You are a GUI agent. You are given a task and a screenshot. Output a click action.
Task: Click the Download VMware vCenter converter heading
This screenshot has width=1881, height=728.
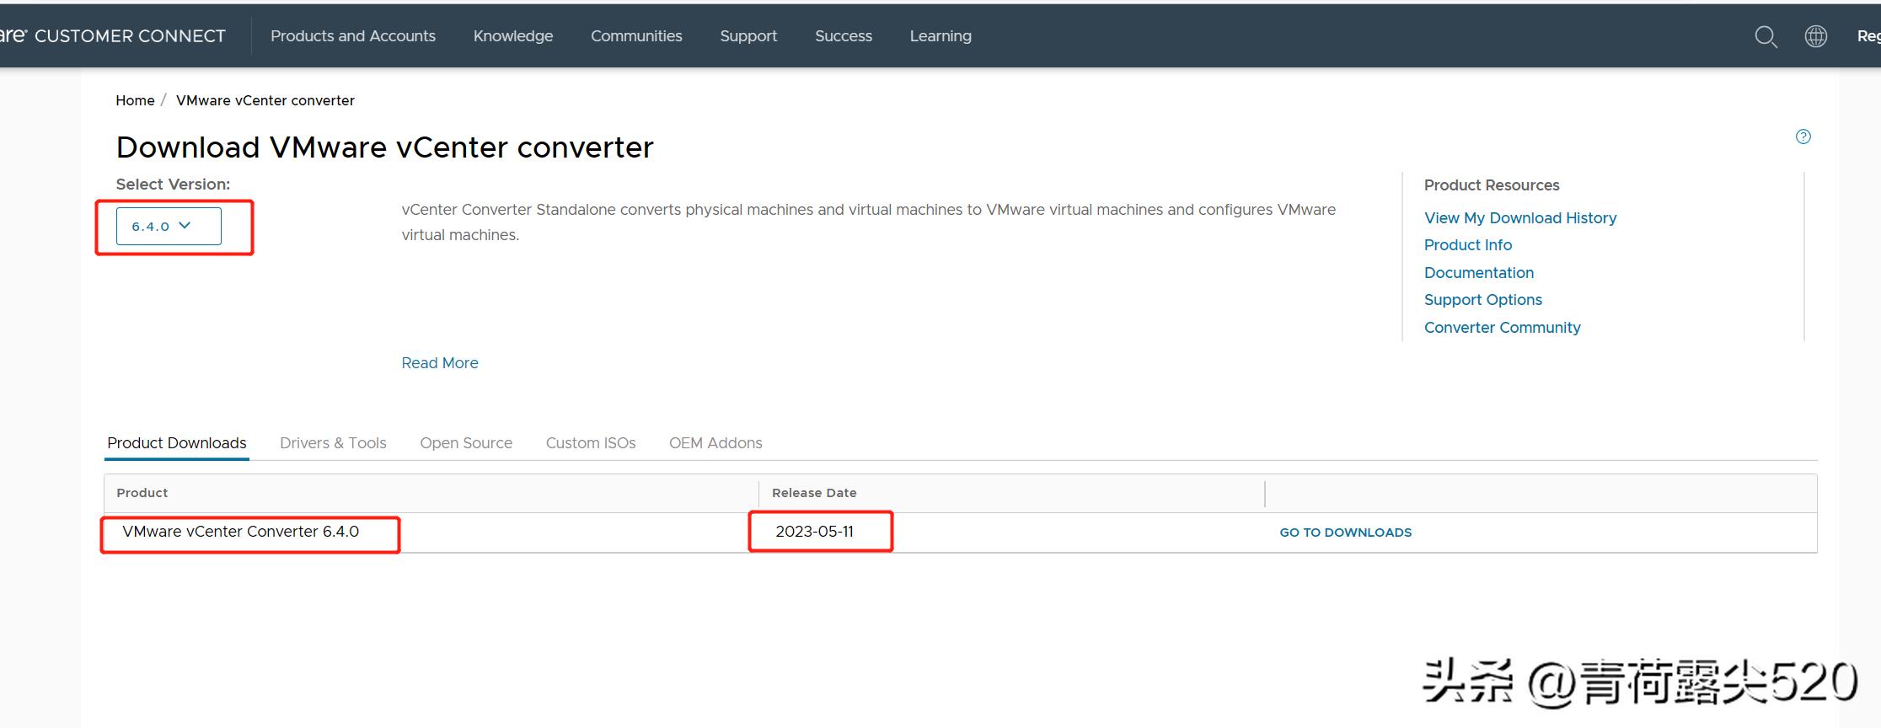point(385,147)
